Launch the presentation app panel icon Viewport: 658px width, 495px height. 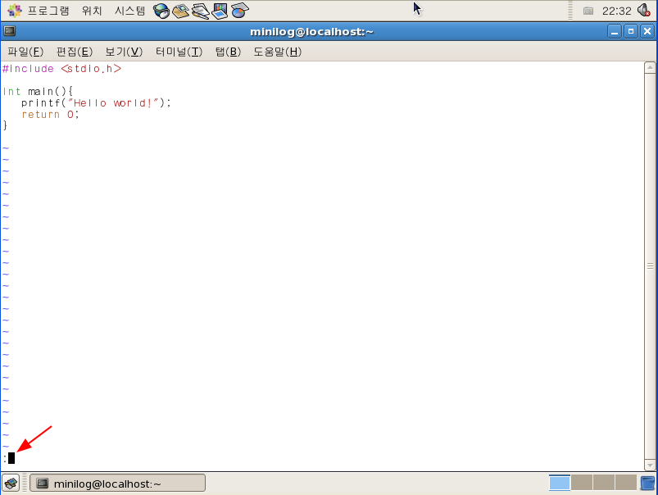click(220, 11)
